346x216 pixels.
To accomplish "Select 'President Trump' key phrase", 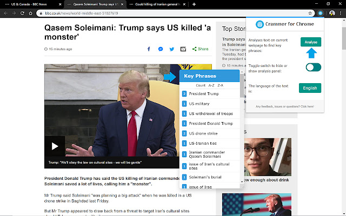I will tap(204, 93).
